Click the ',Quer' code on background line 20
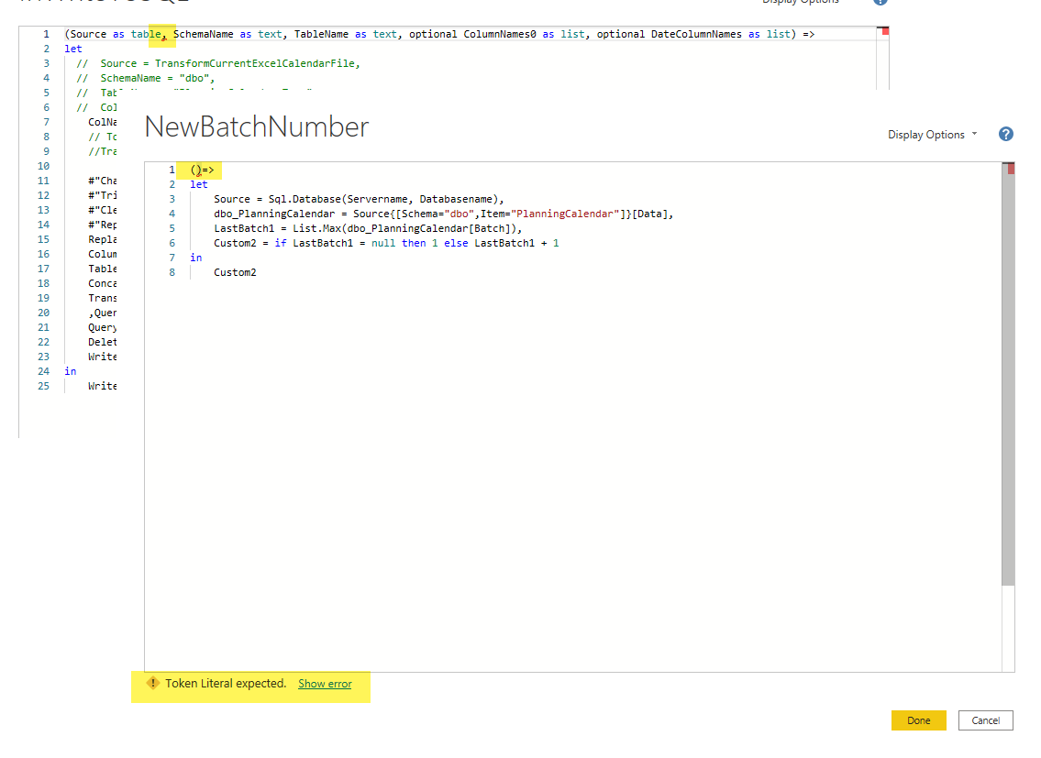The width and height of the screenshot is (1041, 758). click(x=103, y=313)
